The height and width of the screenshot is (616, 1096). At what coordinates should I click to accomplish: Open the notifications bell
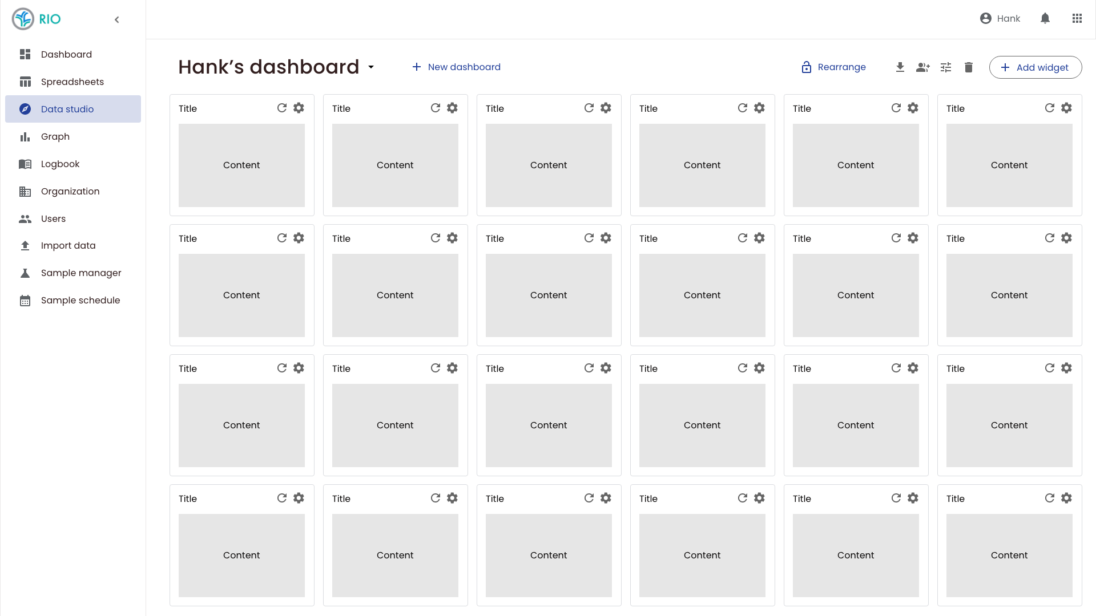coord(1045,18)
